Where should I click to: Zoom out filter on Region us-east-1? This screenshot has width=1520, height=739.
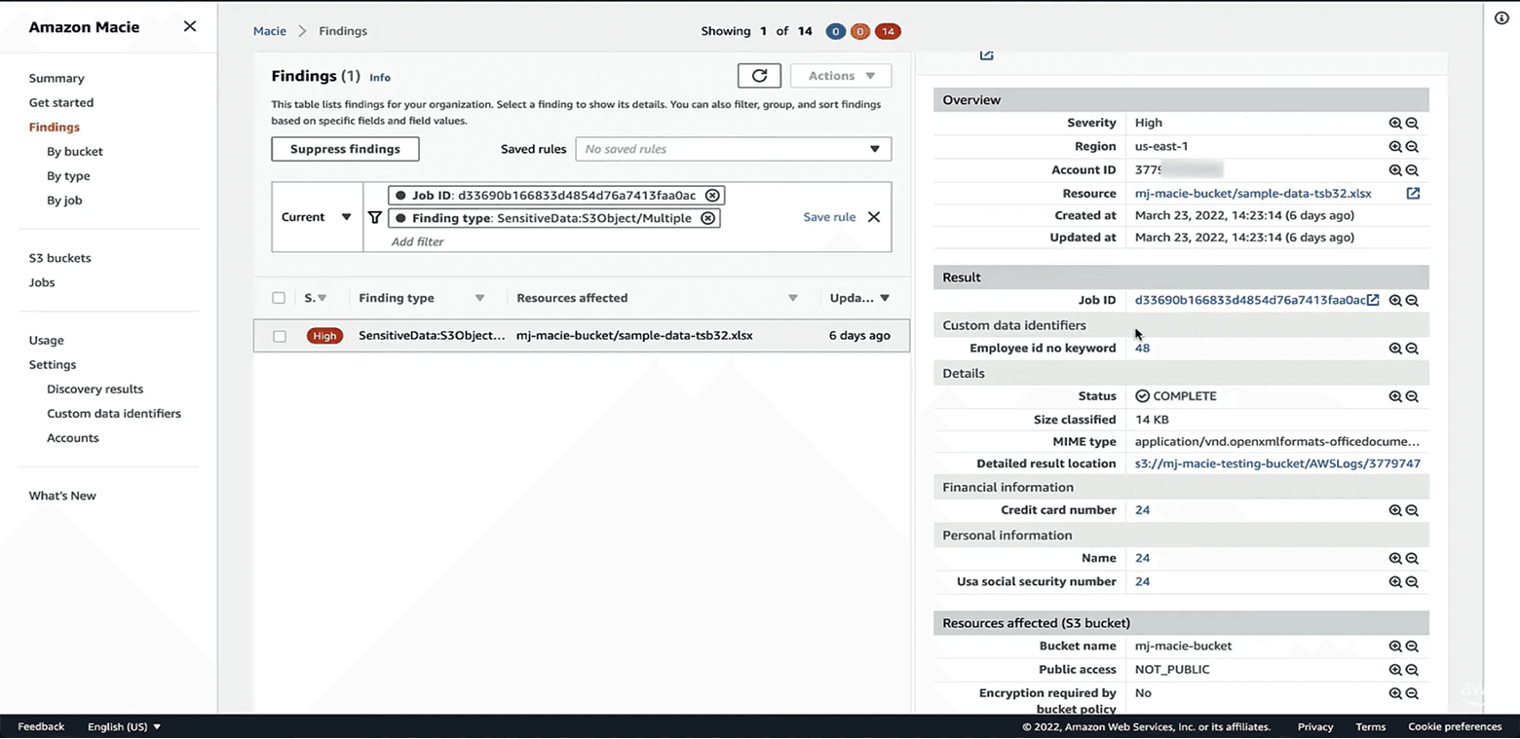coord(1412,146)
